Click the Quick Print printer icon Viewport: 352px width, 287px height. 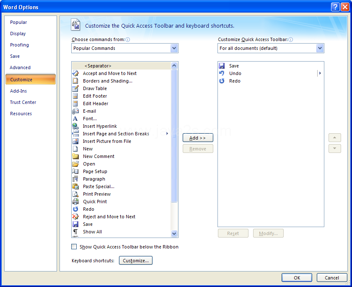click(75, 202)
